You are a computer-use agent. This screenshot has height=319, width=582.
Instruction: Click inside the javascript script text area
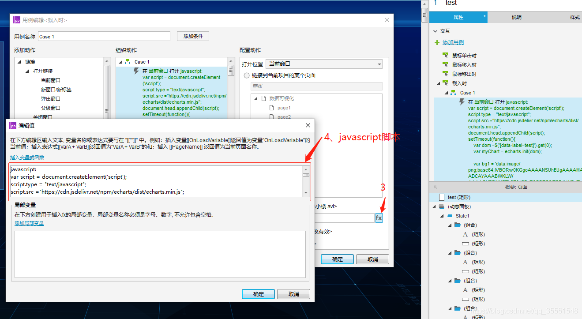tap(156, 181)
